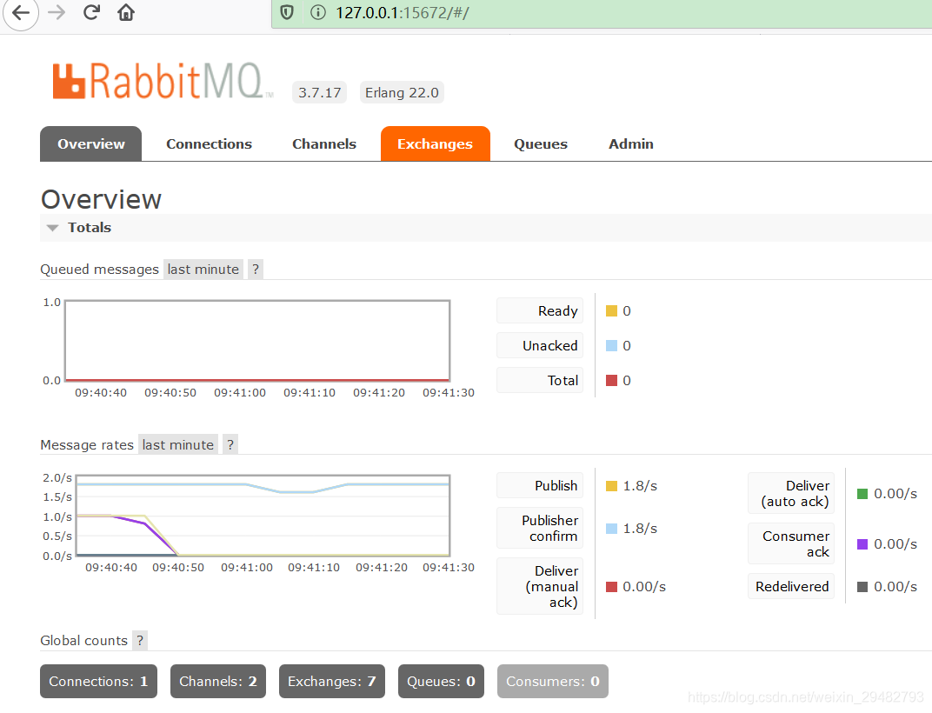Click the Overview page heading
This screenshot has width=932, height=713.
point(101,199)
